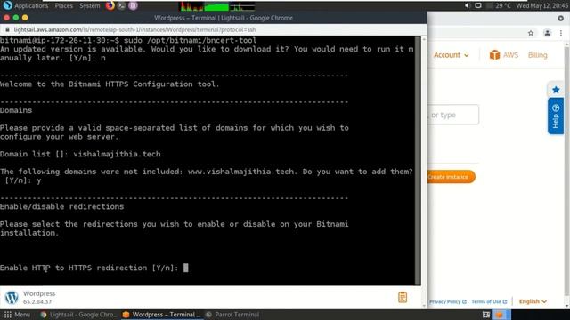Click the AWS cube icon

point(494,55)
